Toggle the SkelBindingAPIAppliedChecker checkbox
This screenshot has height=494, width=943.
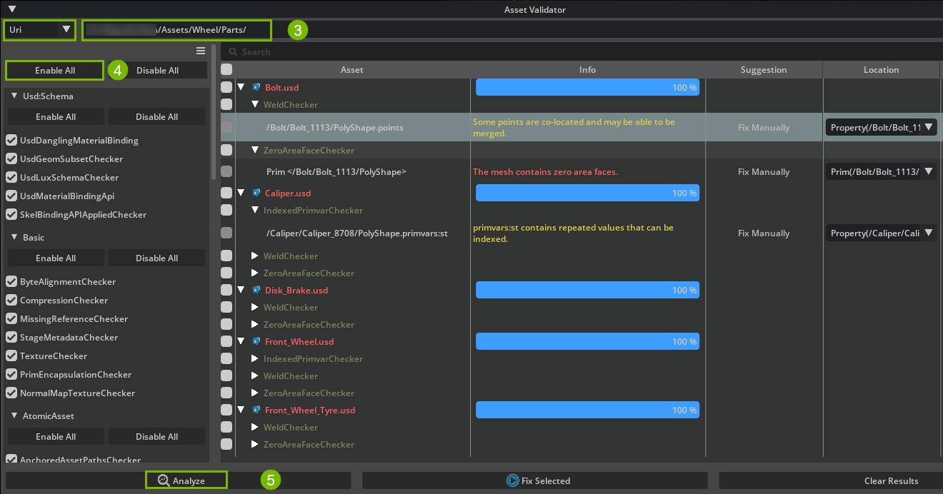tap(11, 214)
